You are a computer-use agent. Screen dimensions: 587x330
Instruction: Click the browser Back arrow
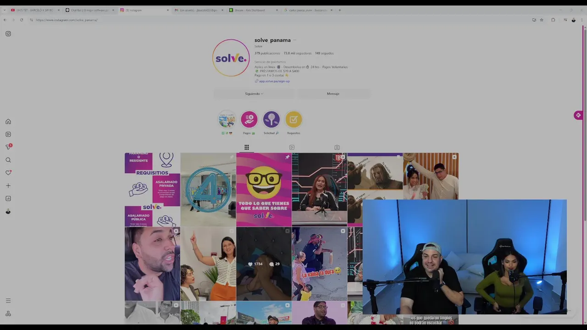pos(5,20)
